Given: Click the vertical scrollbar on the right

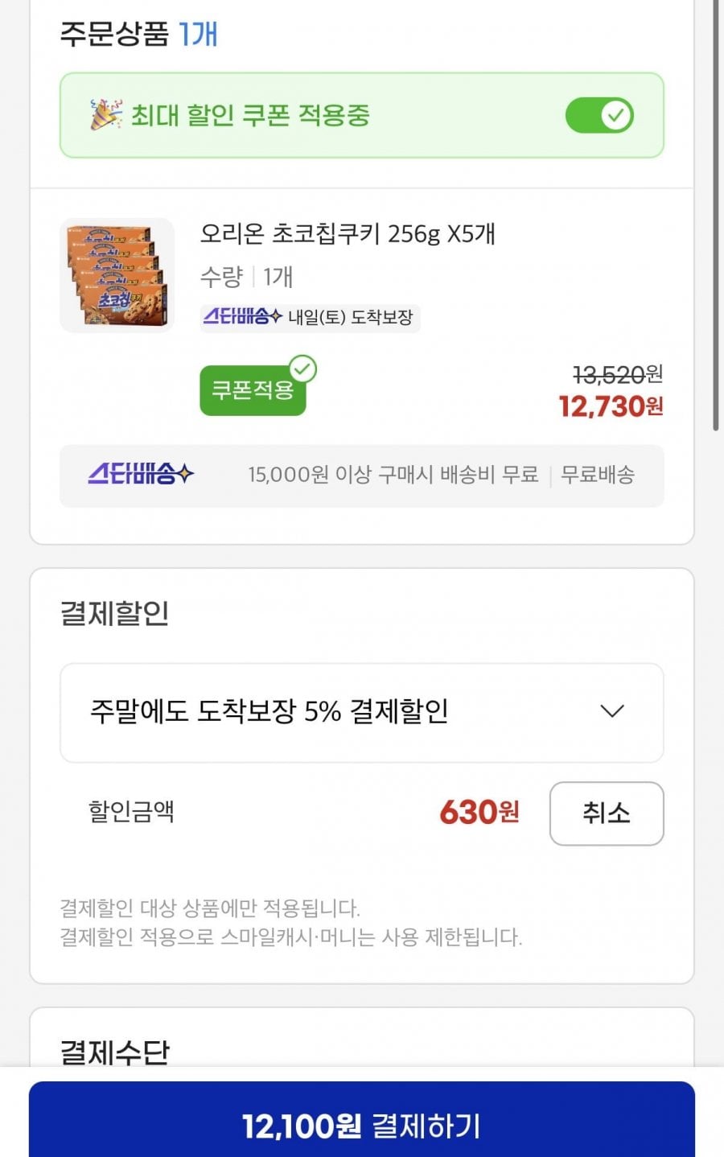Looking at the screenshot, I should [715, 217].
